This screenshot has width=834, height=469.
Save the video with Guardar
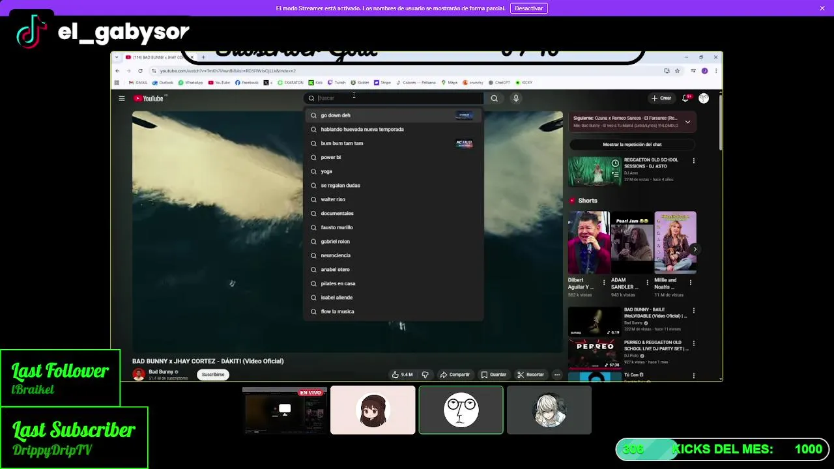(x=493, y=375)
